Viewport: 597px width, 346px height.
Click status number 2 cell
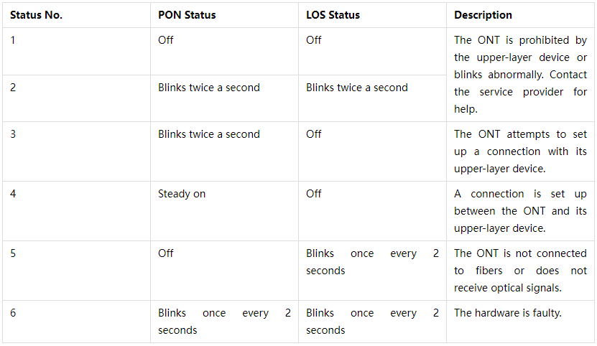(x=13, y=88)
